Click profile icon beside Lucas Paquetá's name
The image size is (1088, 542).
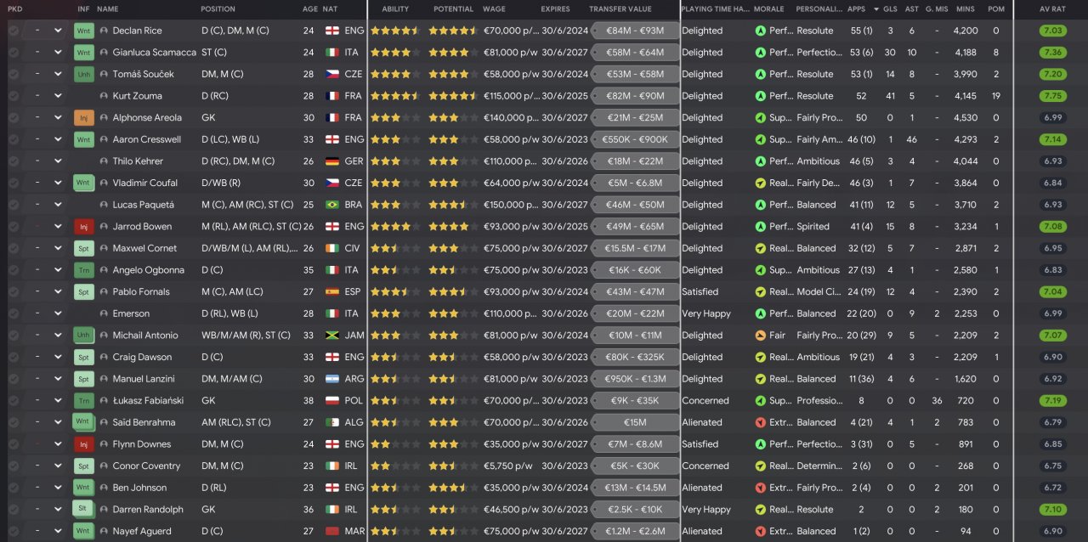tap(104, 205)
